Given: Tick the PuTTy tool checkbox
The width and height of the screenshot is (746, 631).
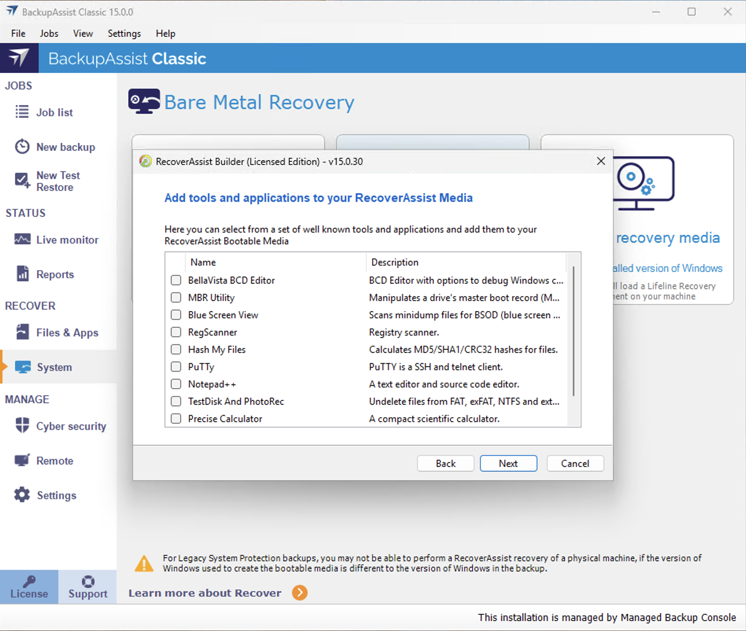Looking at the screenshot, I should click(176, 367).
